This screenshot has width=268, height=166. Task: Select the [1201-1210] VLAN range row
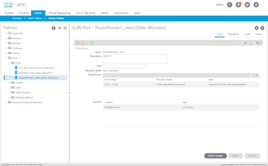pyautogui.click(x=181, y=84)
